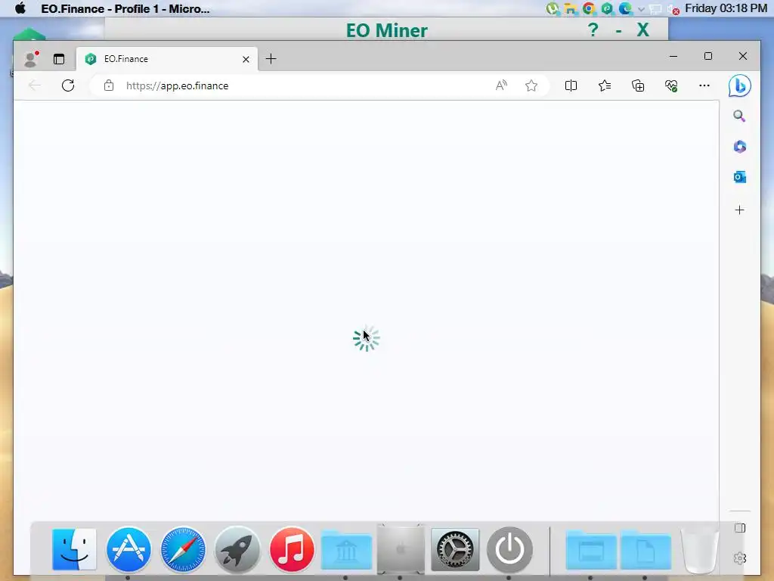View site information lock icon

109,85
